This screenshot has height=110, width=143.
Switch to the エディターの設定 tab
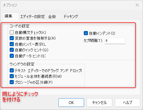(x=32, y=17)
